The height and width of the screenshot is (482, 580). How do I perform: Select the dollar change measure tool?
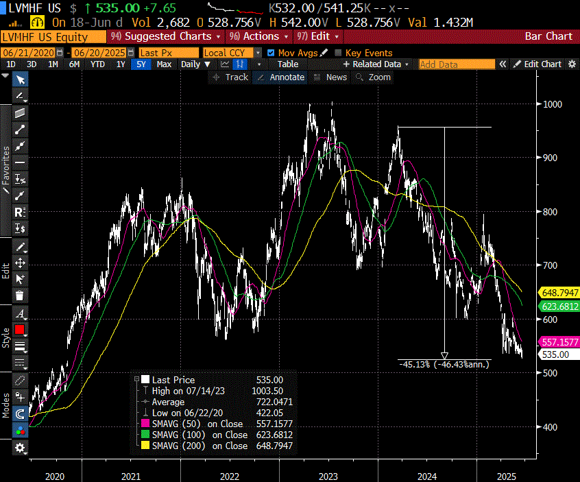tap(20, 228)
